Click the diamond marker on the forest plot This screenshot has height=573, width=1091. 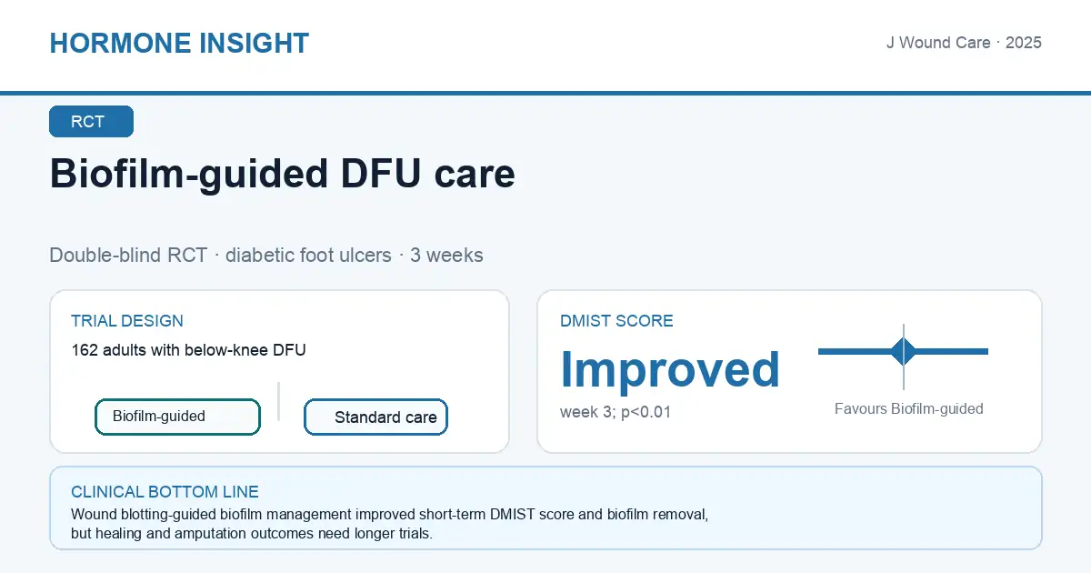[x=904, y=351]
